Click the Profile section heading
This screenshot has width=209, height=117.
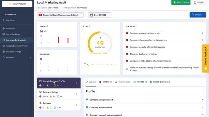[90, 91]
